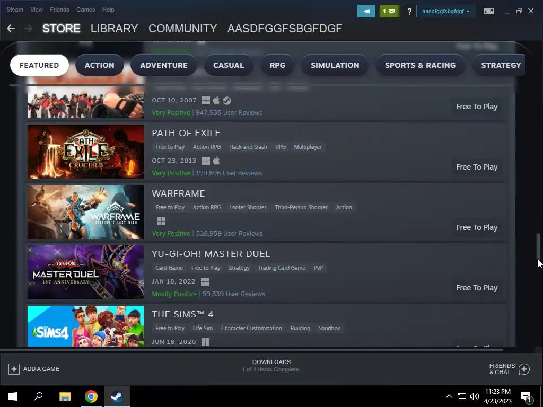Click the Apple icon next to Oct 10, 2007
This screenshot has height=407, width=543.
click(216, 100)
